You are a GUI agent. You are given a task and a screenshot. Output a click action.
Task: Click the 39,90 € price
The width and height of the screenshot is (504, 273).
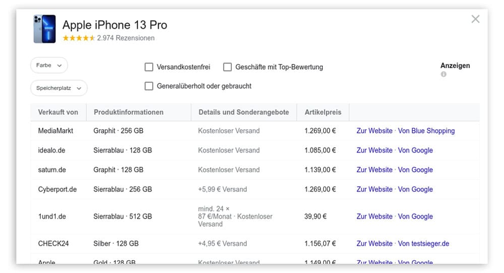(316, 217)
